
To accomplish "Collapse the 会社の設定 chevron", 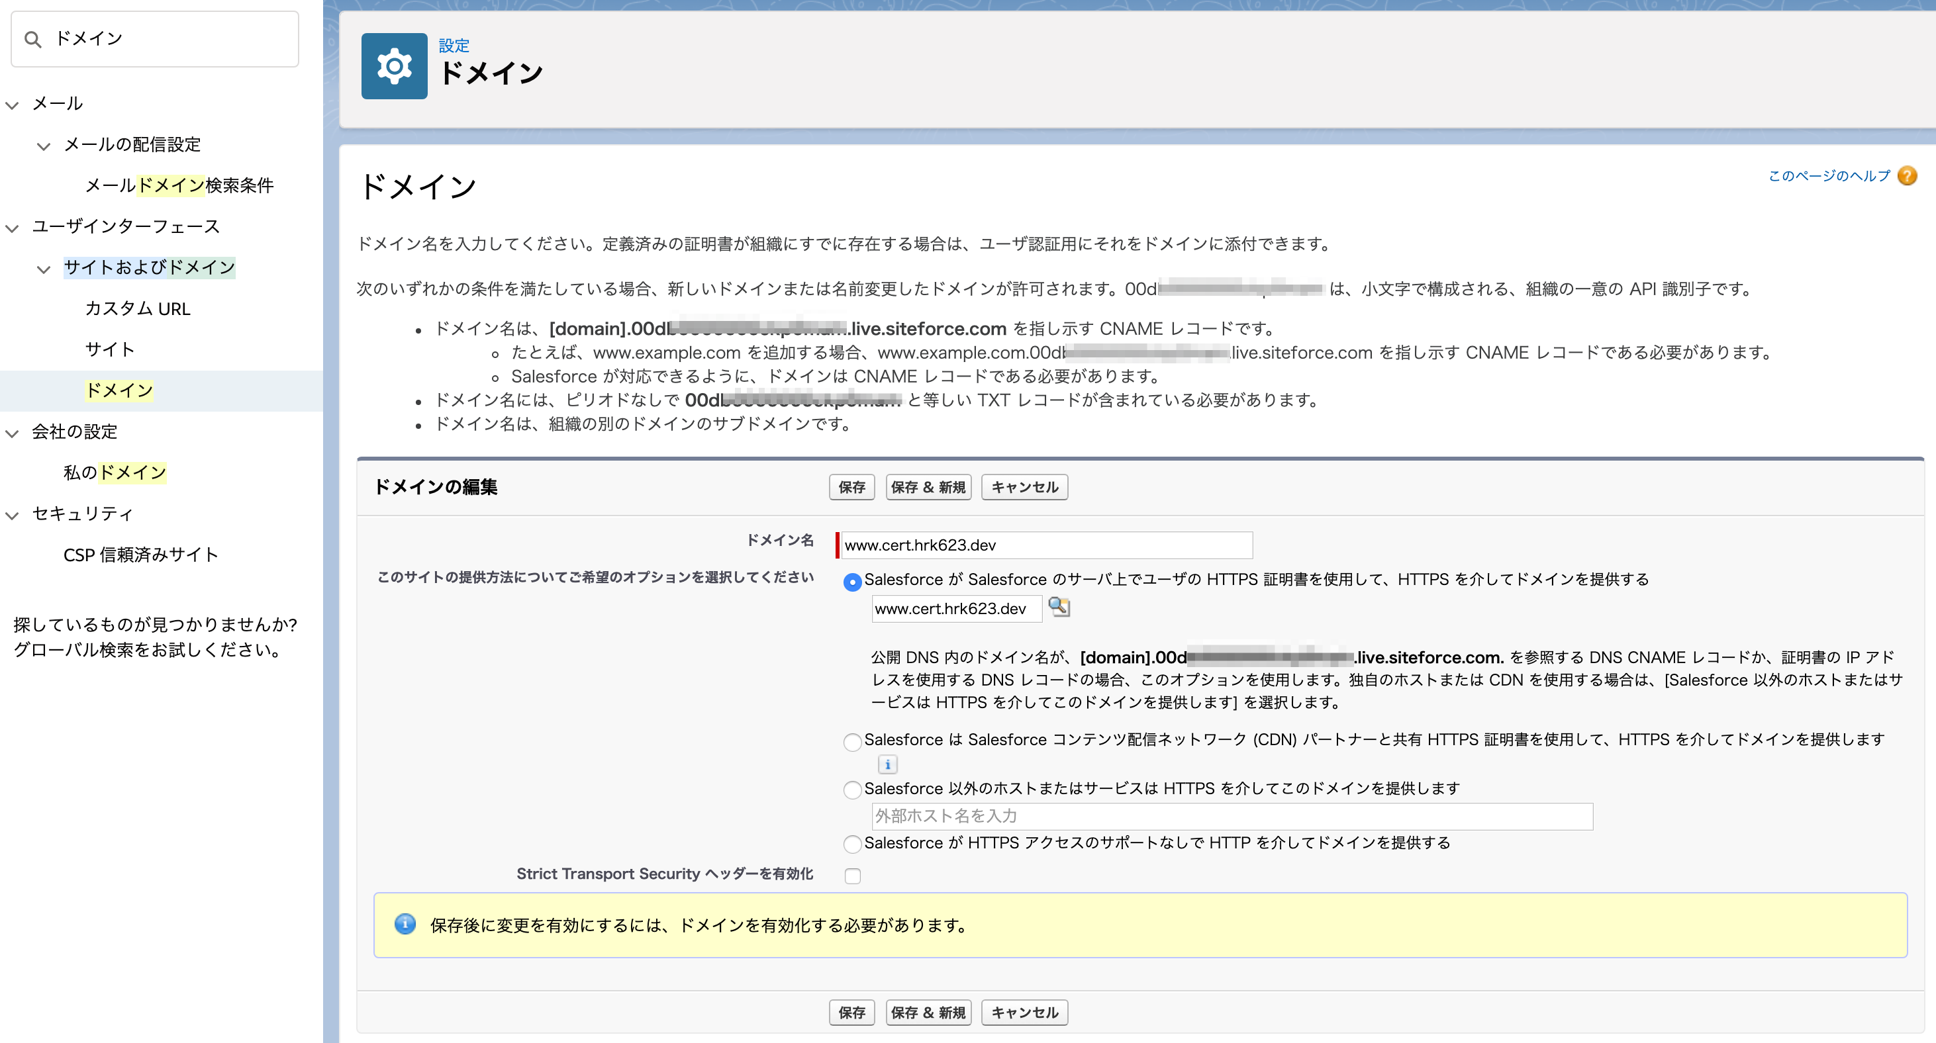I will pos(12,433).
